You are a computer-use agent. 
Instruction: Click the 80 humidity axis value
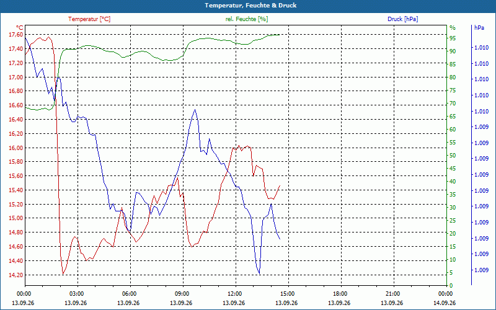click(x=453, y=77)
